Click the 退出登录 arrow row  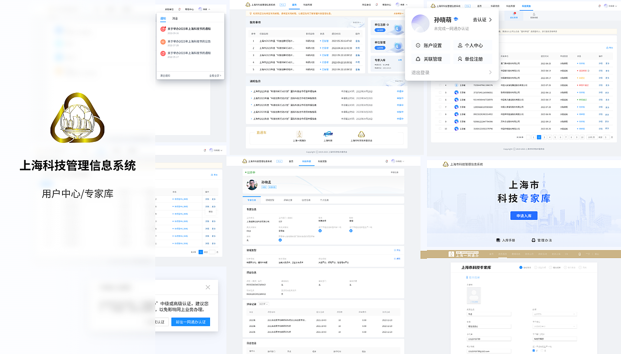pos(452,72)
